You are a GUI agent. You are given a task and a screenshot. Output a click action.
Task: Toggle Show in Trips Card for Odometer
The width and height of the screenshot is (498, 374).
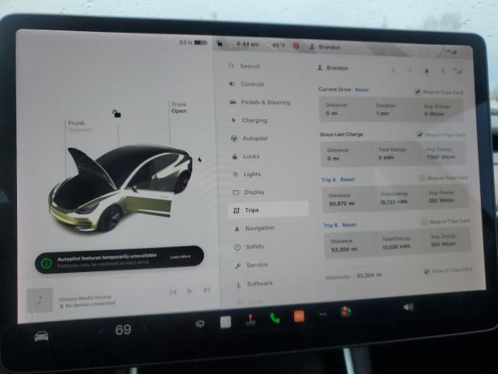(427, 271)
